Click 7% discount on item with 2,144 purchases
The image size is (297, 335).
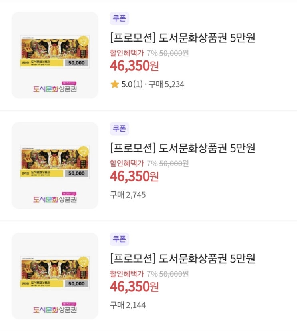pos(152,274)
